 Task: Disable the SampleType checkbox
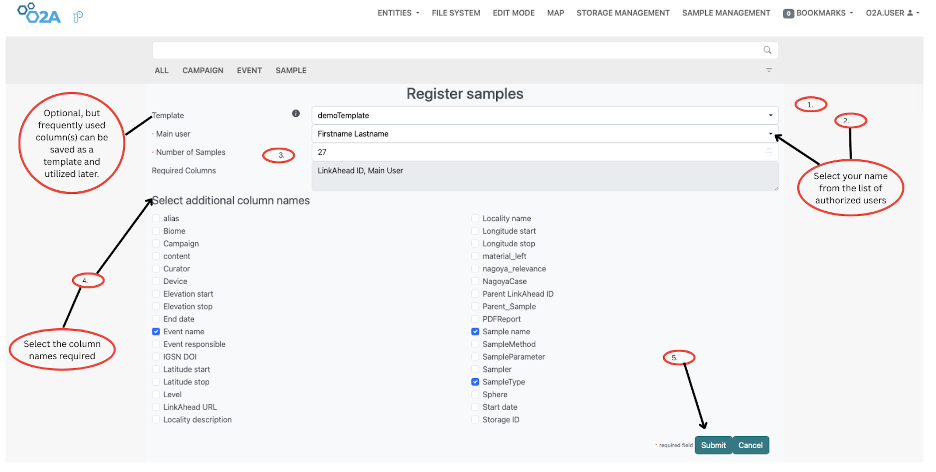click(475, 382)
